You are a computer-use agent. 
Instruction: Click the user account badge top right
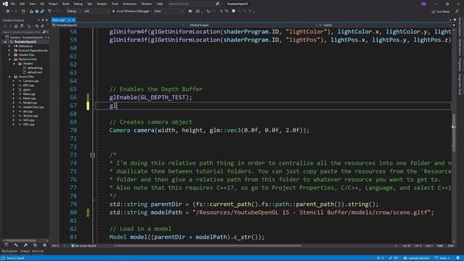pyautogui.click(x=423, y=4)
